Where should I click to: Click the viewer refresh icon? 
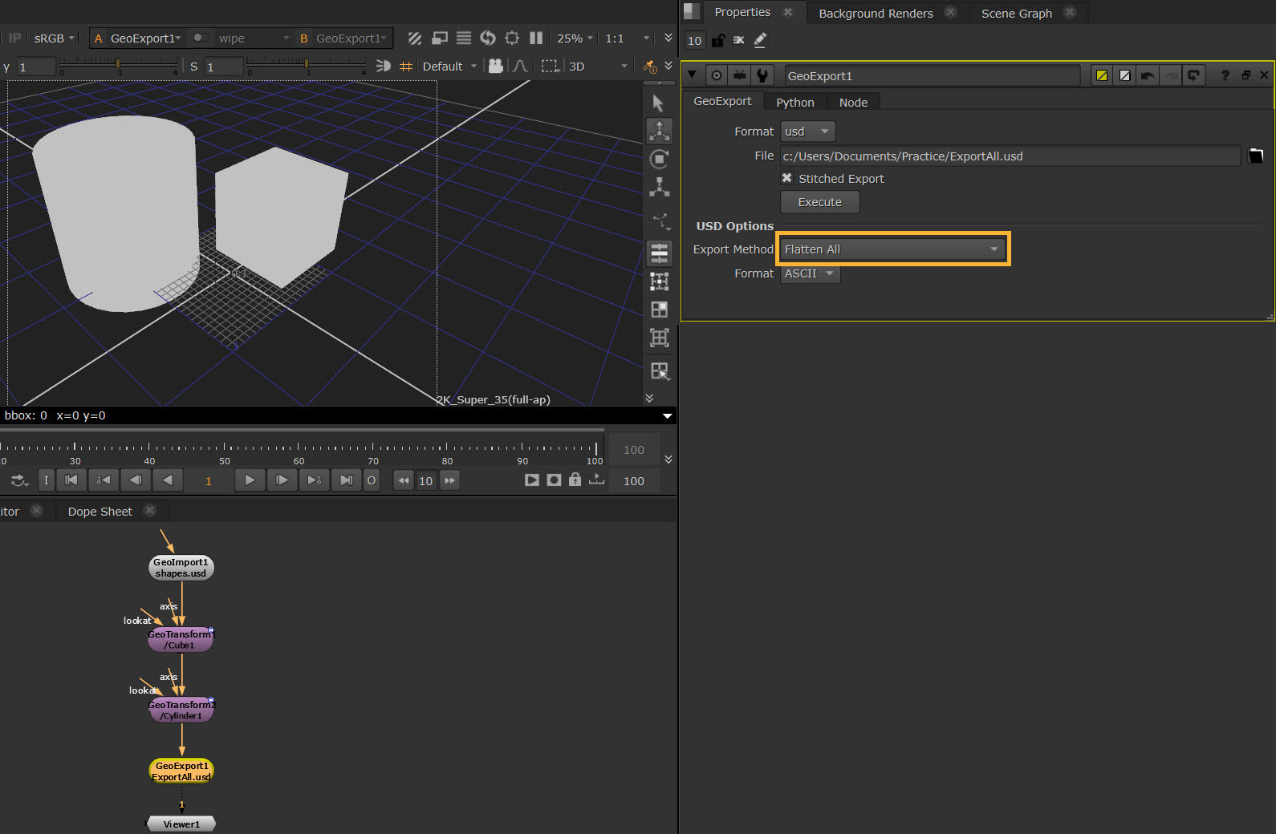point(488,38)
